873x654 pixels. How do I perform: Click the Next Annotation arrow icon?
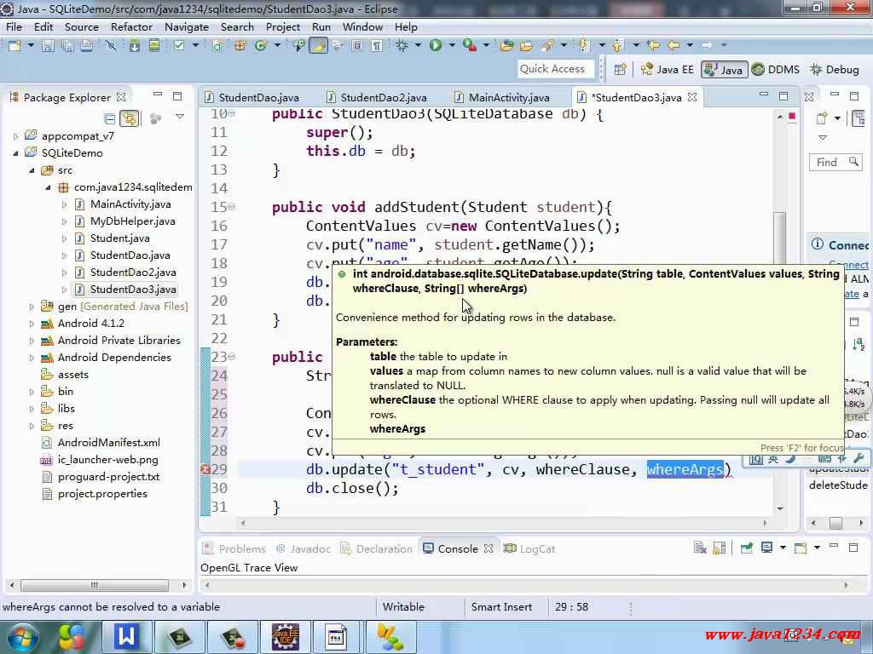point(583,46)
